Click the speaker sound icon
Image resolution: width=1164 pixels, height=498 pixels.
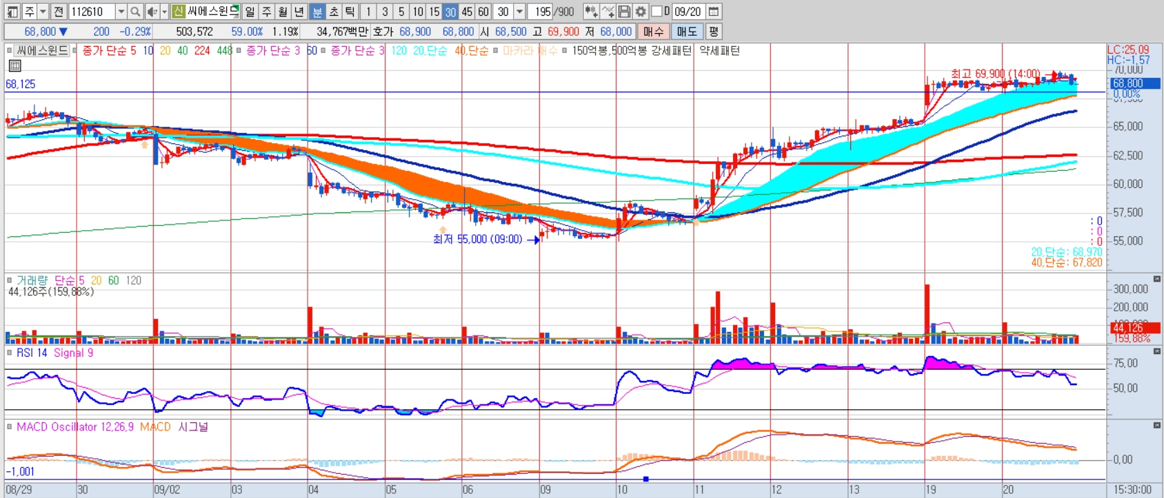[152, 12]
